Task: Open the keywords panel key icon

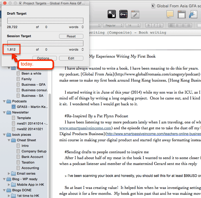Action: tap(123, 14)
